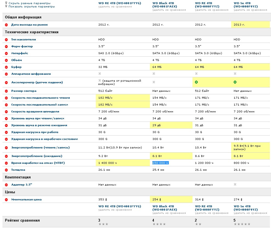Remove Форм-фактор row using its red minus icon
This screenshot has width=271, height=229.
coord(6,46)
